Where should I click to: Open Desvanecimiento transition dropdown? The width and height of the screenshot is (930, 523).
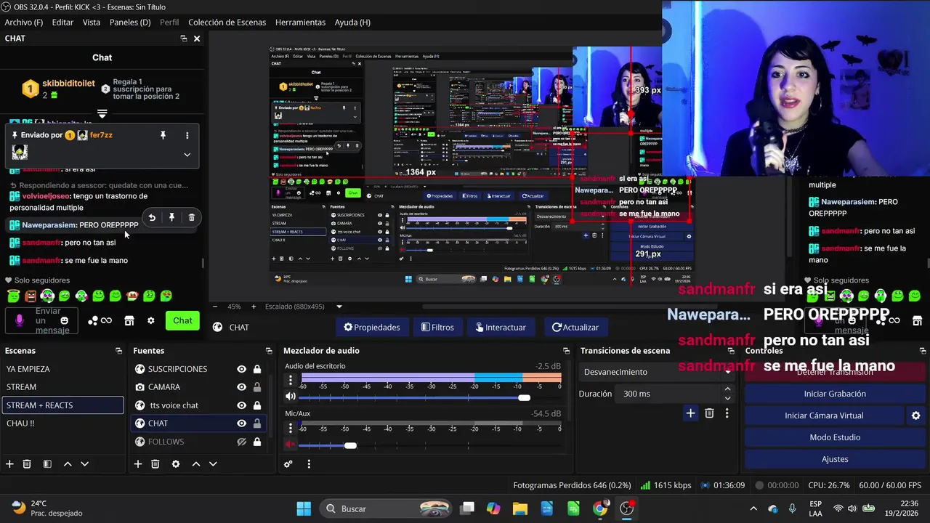656,372
